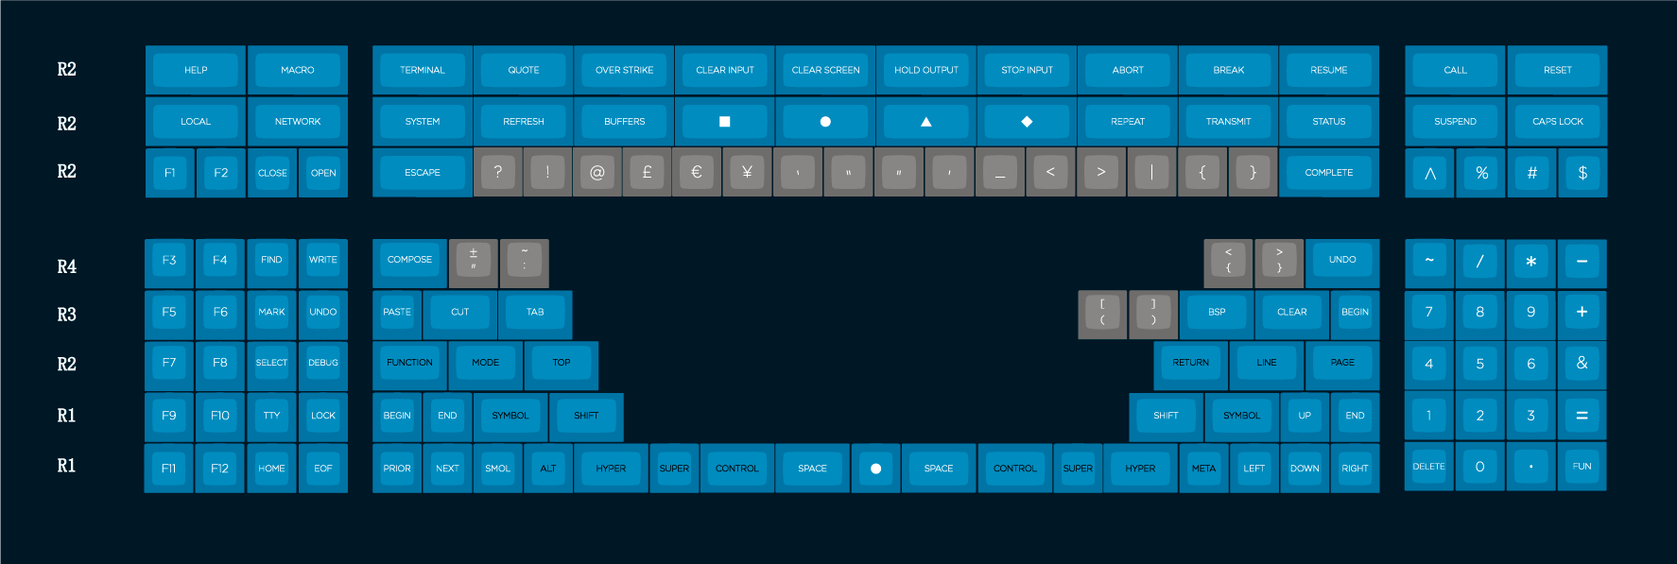
Task: Click the FUN key
Action: (1582, 467)
